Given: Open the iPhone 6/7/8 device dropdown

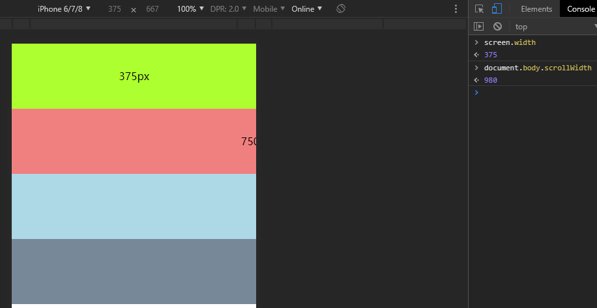Looking at the screenshot, I should 64,8.
